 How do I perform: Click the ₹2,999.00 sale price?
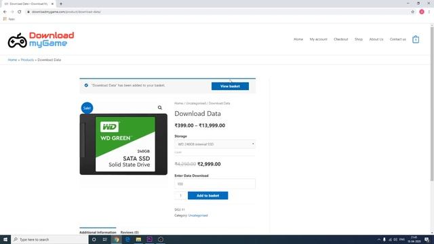tap(209, 164)
